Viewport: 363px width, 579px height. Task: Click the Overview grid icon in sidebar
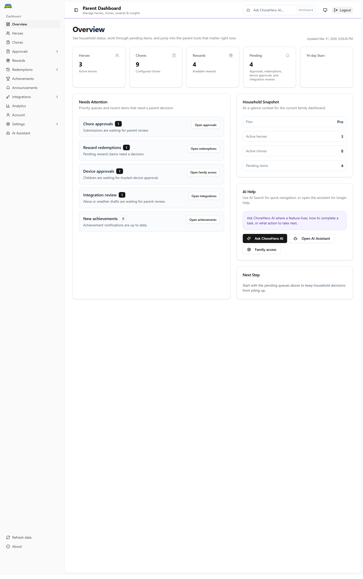(8, 24)
